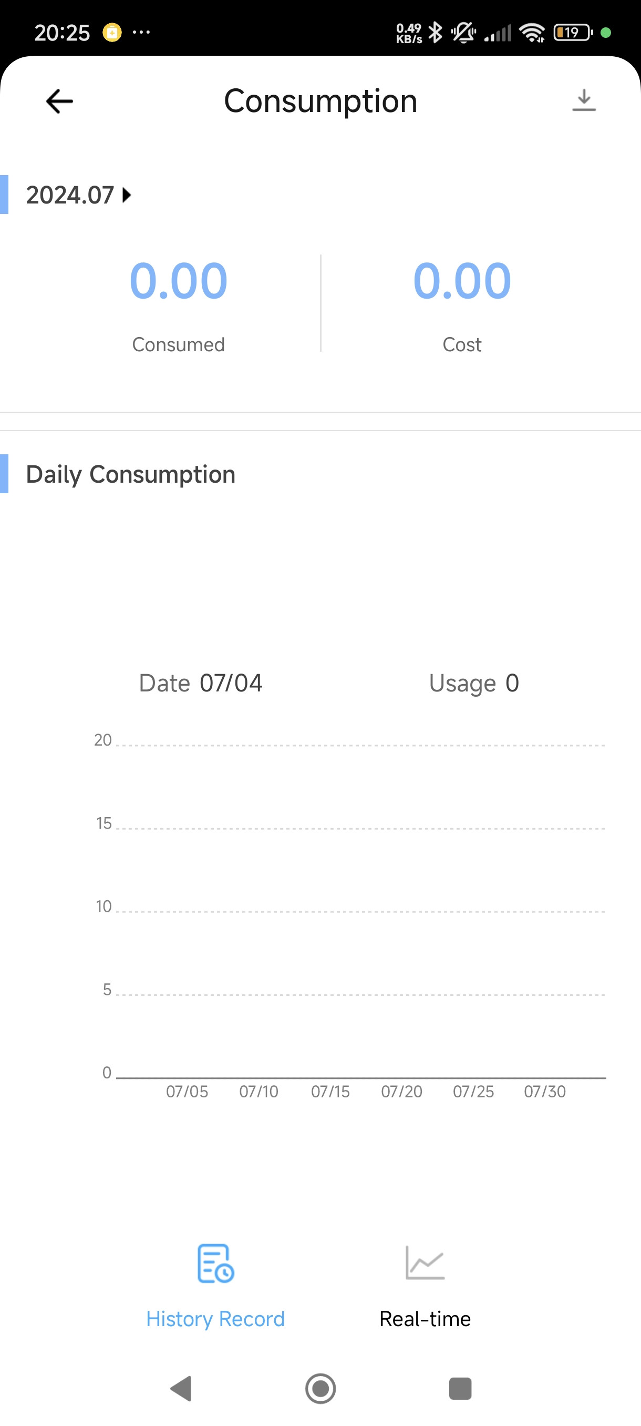Download consumption data via download icon
This screenshot has width=641, height=1426.
click(584, 100)
